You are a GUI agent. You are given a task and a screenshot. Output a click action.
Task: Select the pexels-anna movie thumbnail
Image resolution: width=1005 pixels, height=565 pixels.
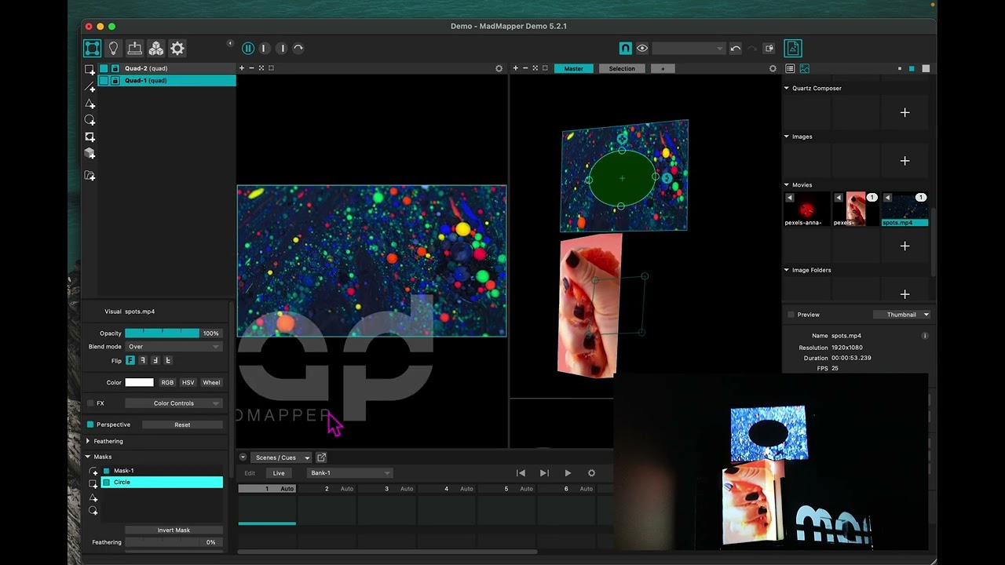[x=807, y=210]
